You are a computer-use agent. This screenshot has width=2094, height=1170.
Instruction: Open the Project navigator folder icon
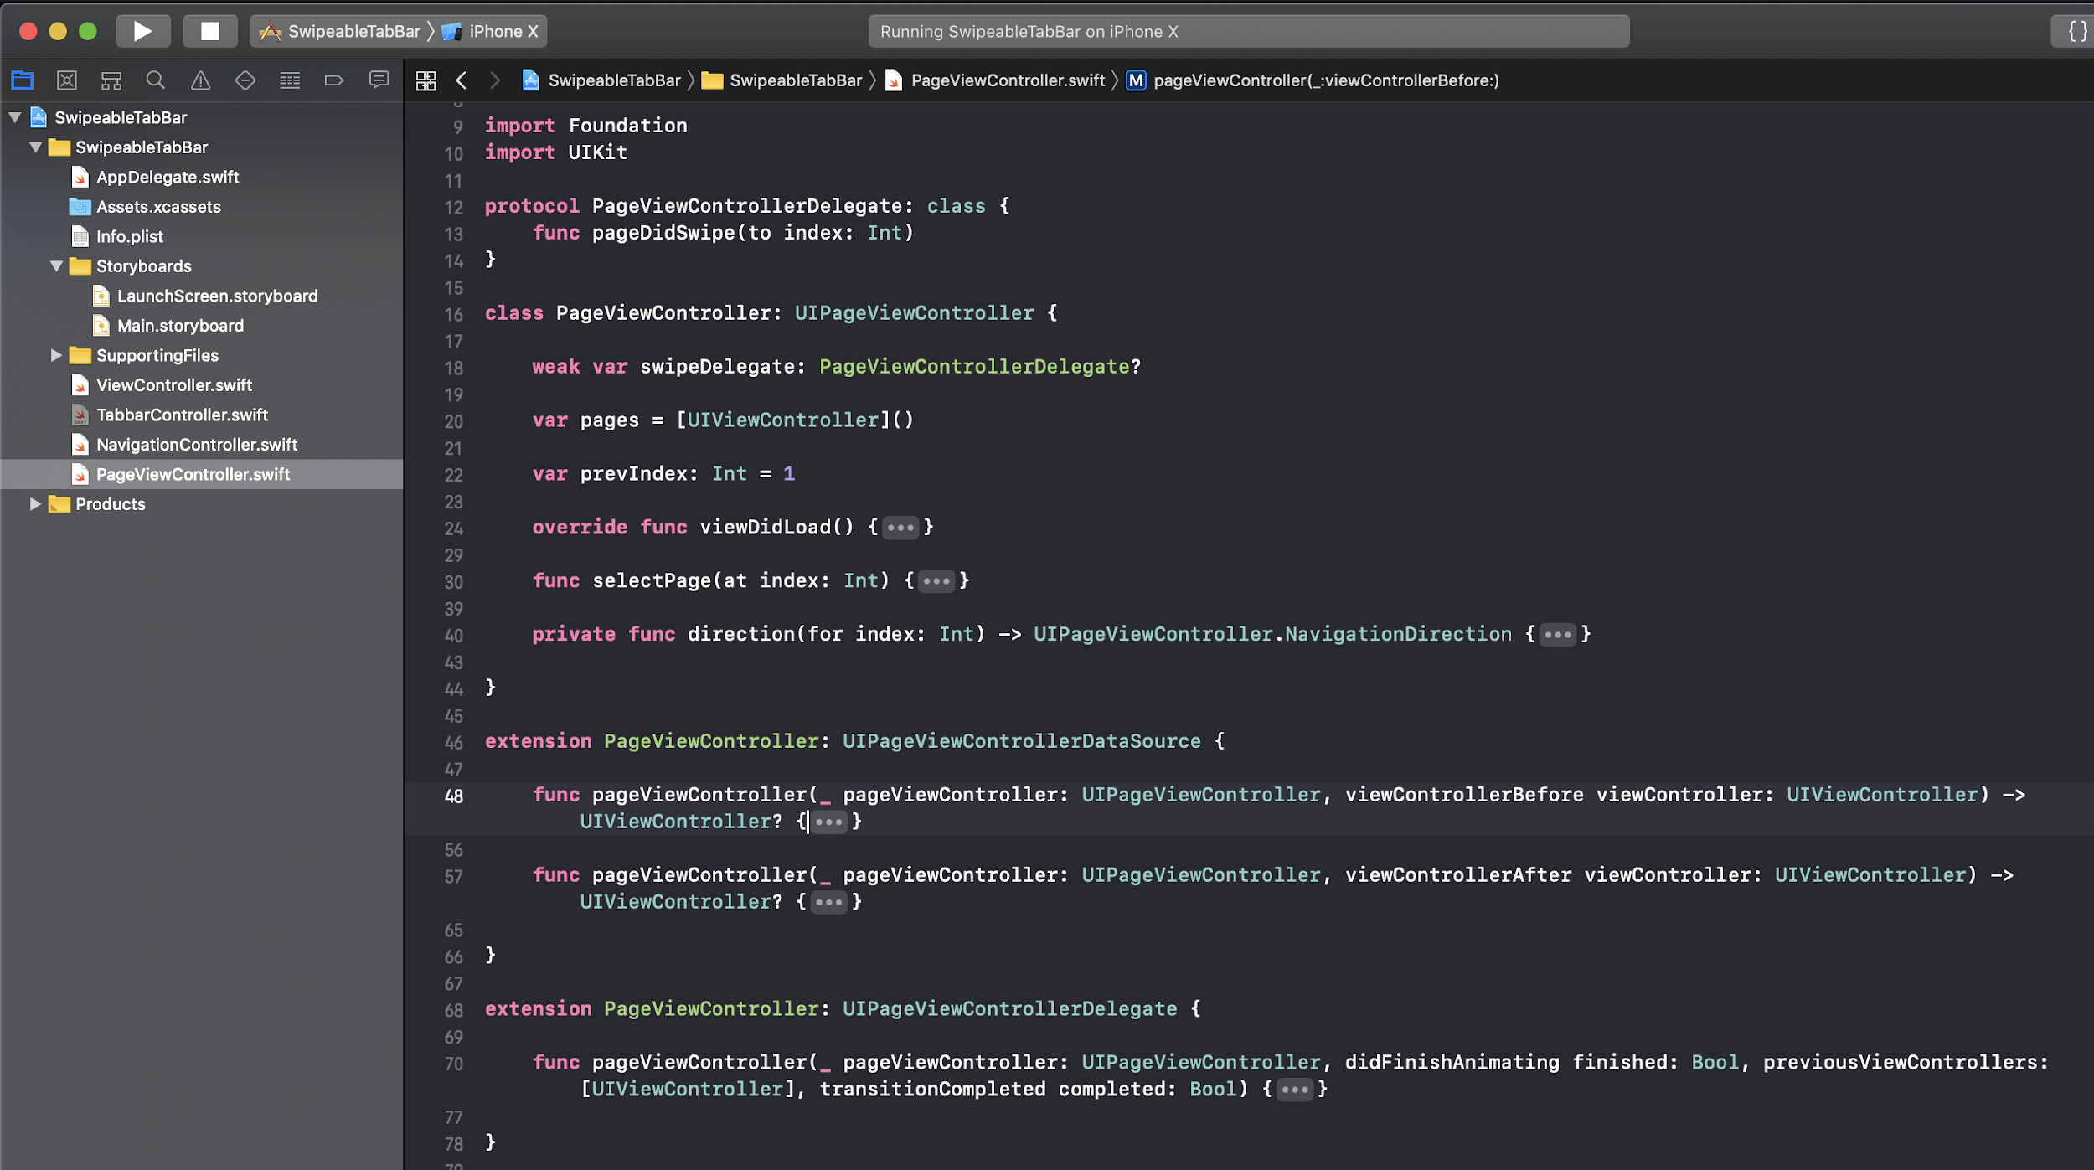(22, 80)
